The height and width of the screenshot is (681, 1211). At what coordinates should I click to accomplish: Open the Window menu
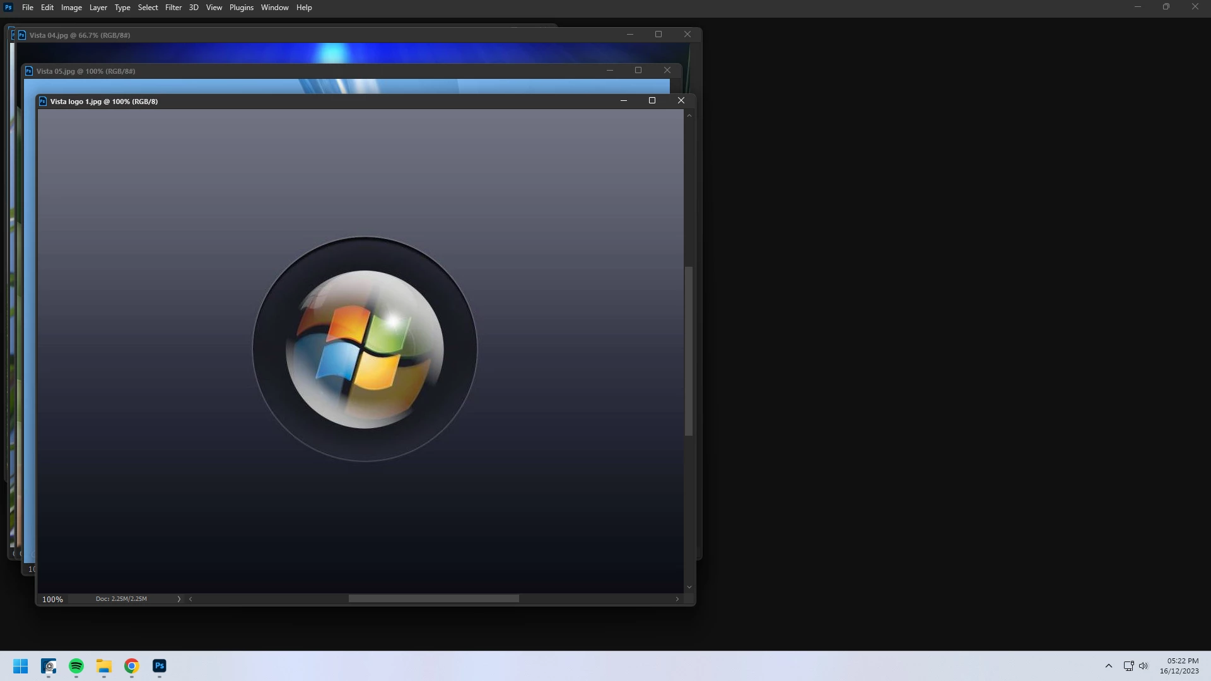click(274, 8)
